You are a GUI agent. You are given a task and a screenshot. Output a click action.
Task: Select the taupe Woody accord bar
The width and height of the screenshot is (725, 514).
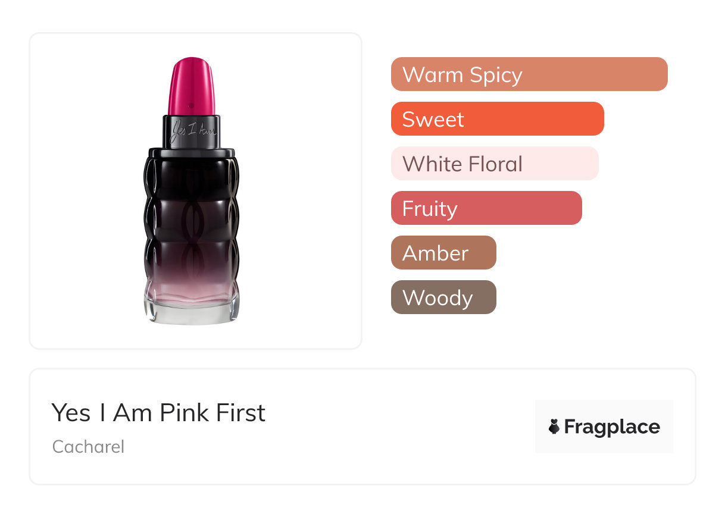443,297
